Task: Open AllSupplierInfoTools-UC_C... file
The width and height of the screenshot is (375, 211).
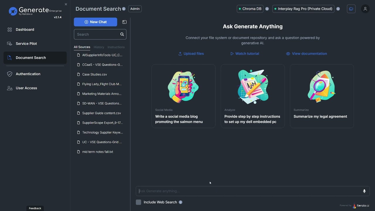Action: coord(100,55)
